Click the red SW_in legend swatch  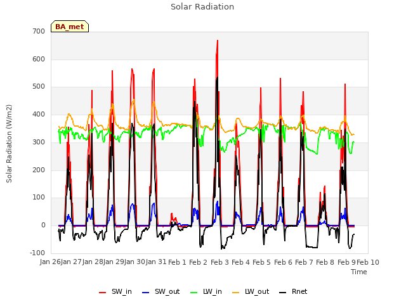click(x=103, y=293)
